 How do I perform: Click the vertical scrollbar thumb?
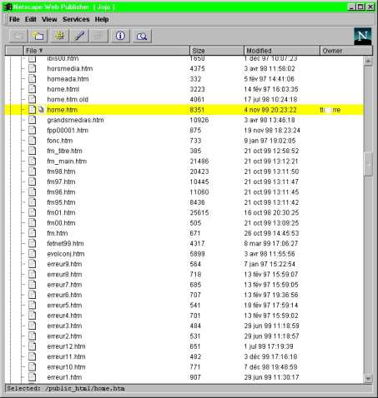coord(368,164)
